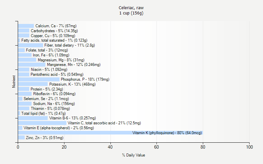The image size is (263, 164).
Task: Click the chart title 'Celeriac, raw'
Action: pos(131,8)
